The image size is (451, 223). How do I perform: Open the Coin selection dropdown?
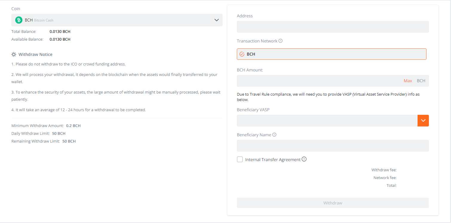[117, 20]
